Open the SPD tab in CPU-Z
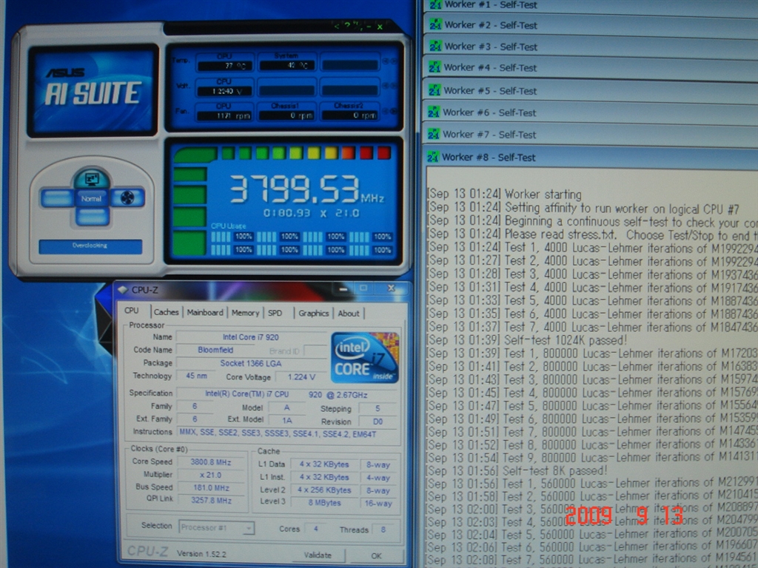 (x=275, y=313)
